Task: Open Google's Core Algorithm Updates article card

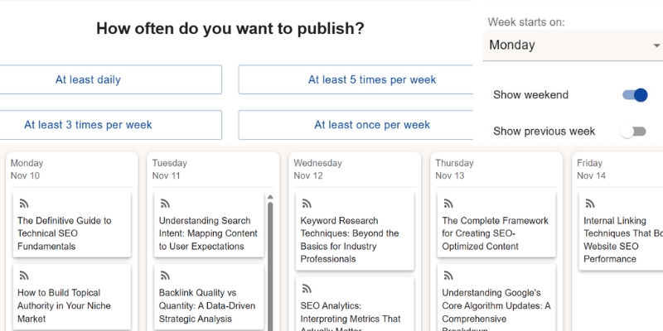Action: [496, 305]
